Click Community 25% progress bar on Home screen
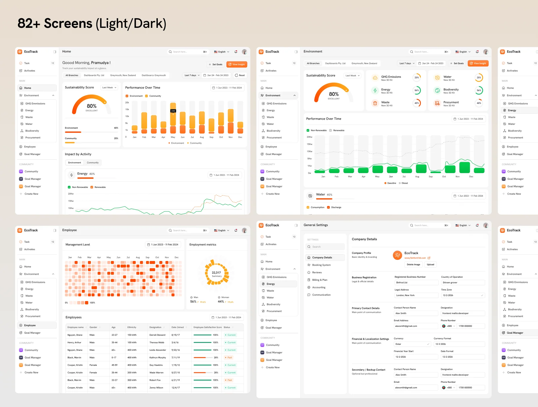This screenshot has width=538, height=407. tap(91, 142)
